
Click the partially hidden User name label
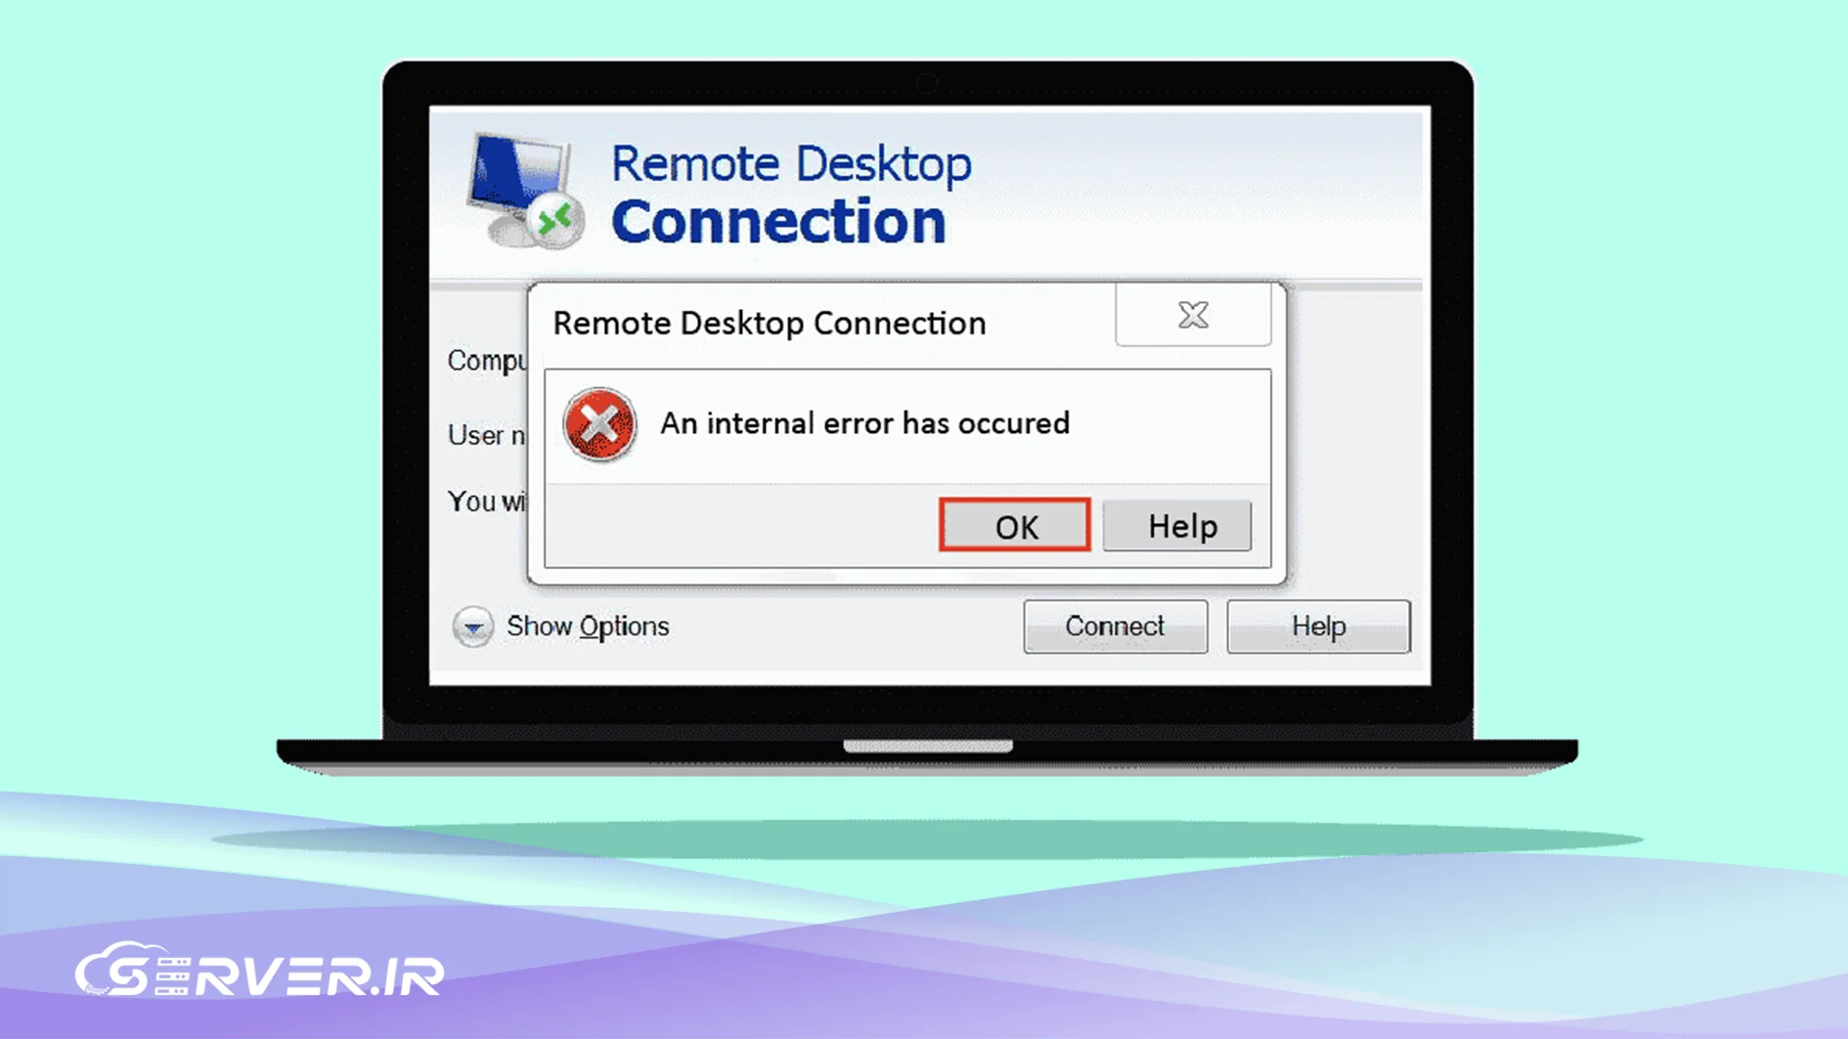[486, 435]
